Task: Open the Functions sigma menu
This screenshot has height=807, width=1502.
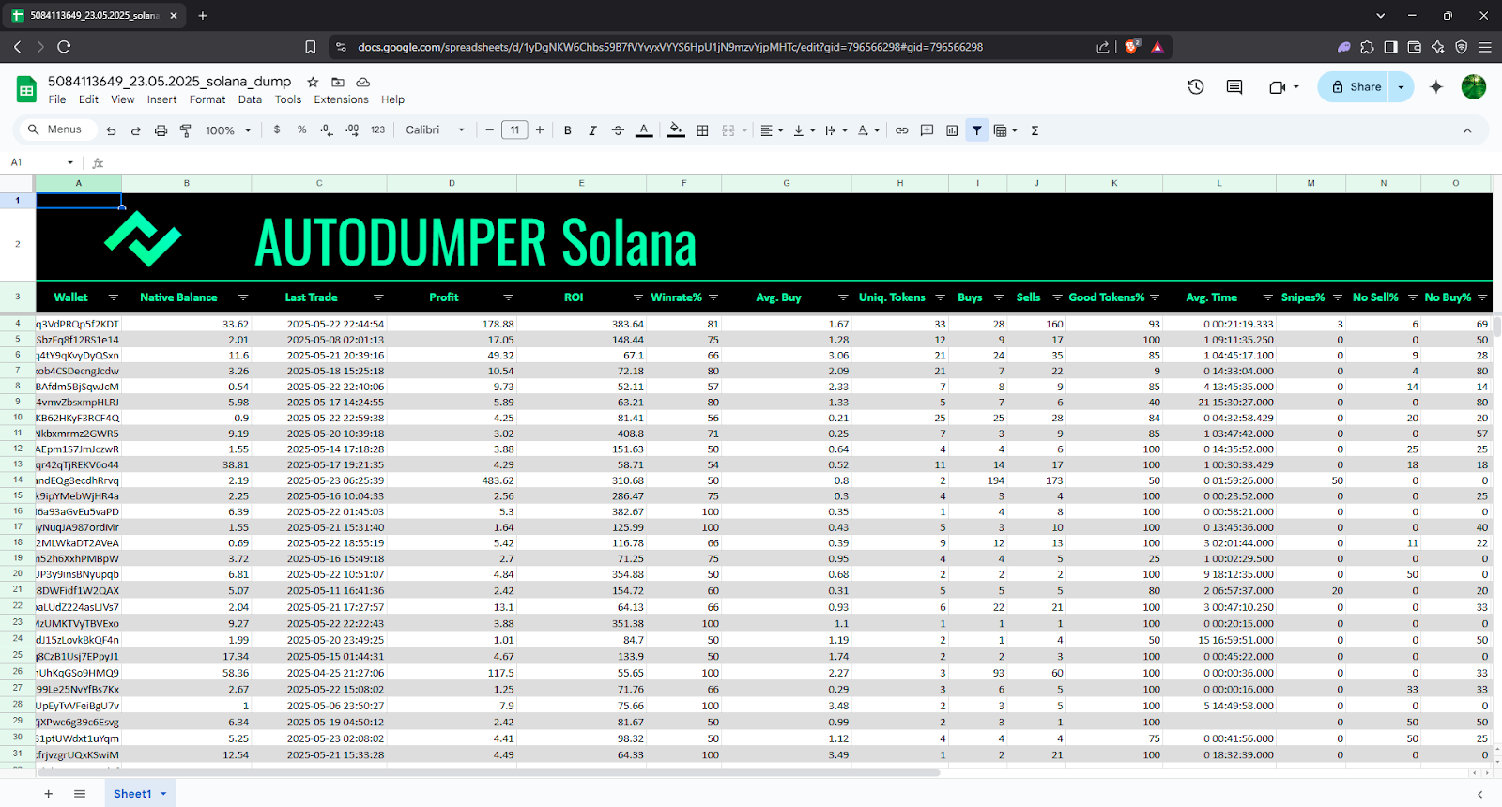Action: [1035, 130]
